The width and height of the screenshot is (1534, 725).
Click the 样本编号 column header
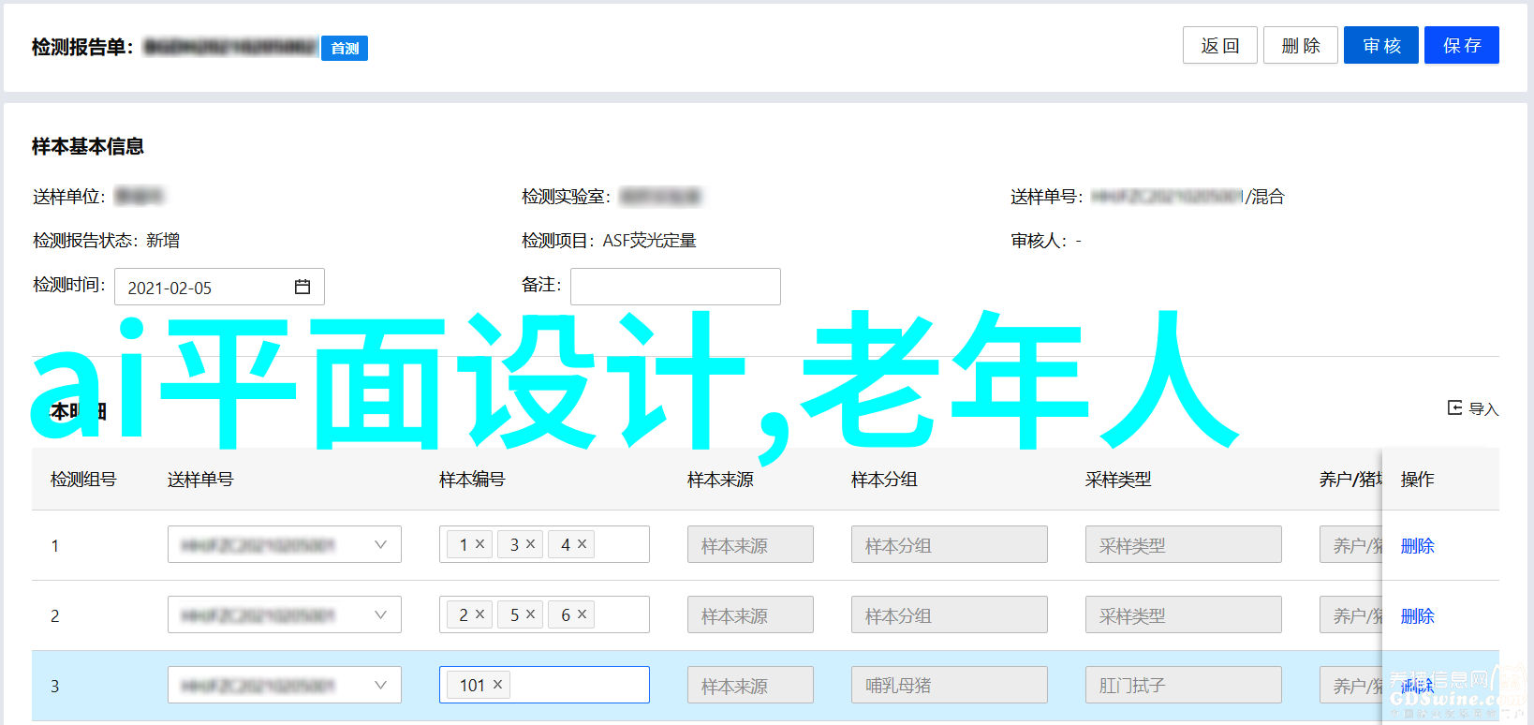coord(472,479)
